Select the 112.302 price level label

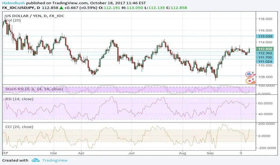pyautogui.click(x=265, y=53)
